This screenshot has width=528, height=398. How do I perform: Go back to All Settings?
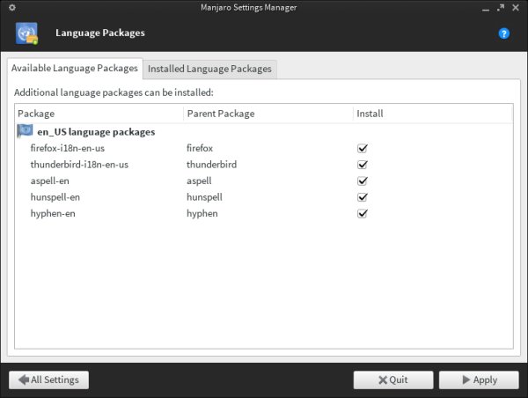click(49, 380)
